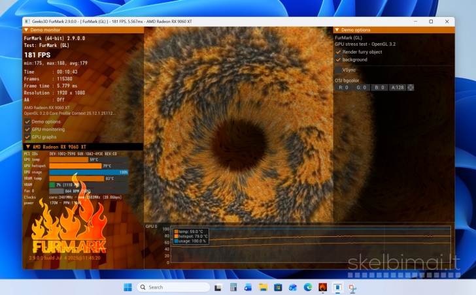Open Microsoft Store from the taskbar
Screen dimensions: 476x295
click(277, 287)
